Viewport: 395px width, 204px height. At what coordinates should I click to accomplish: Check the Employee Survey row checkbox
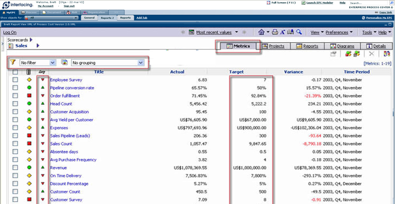15,80
